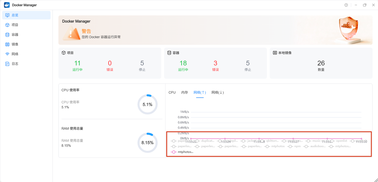Click the 11:55:27 data point on chart
The height and width of the screenshot is (182, 378).
pos(293,139)
